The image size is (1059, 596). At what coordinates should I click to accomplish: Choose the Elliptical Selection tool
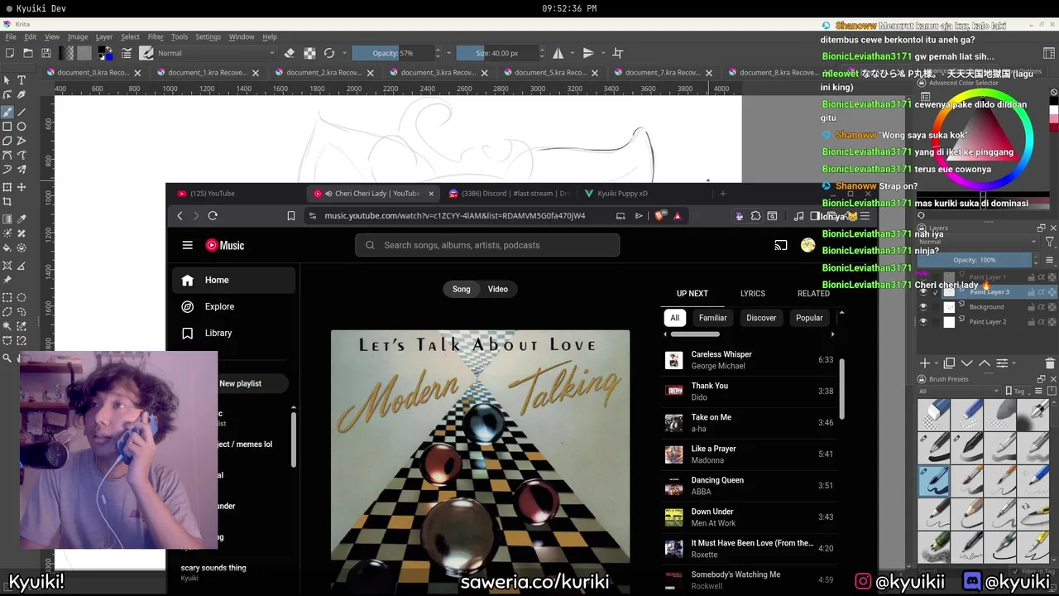22,297
